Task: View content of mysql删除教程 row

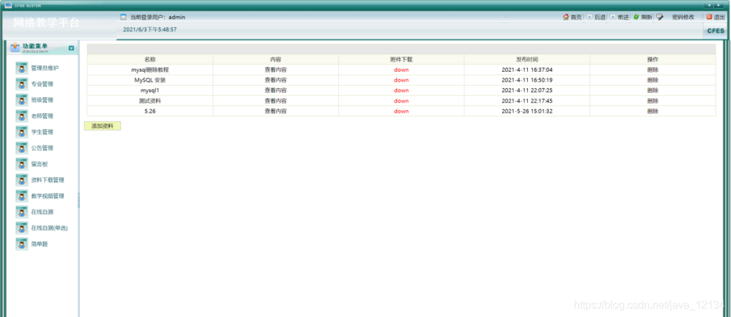Action: tap(276, 70)
